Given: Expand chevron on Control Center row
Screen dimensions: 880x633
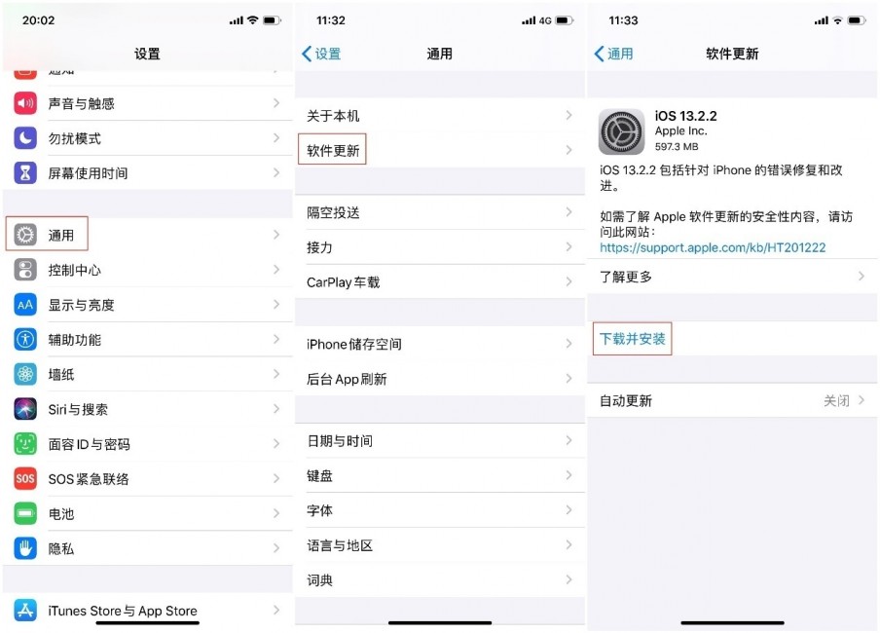Looking at the screenshot, I should (x=276, y=269).
